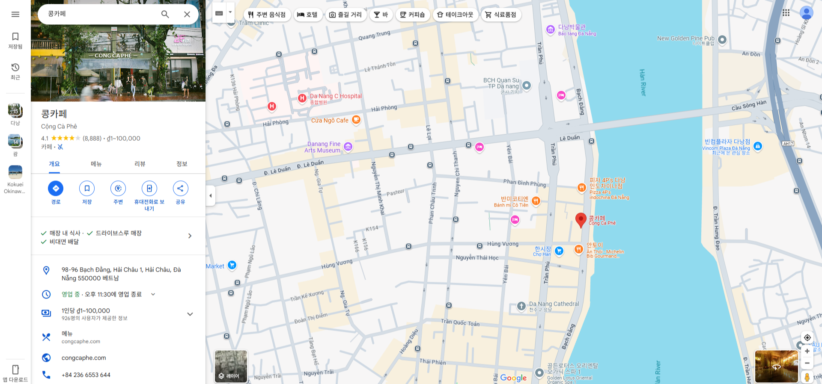
Task: Open the Street View photo thumbnail
Action: click(x=777, y=366)
